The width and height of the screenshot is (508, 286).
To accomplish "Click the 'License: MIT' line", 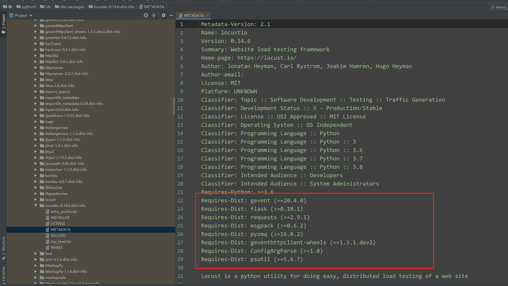I will (x=221, y=83).
